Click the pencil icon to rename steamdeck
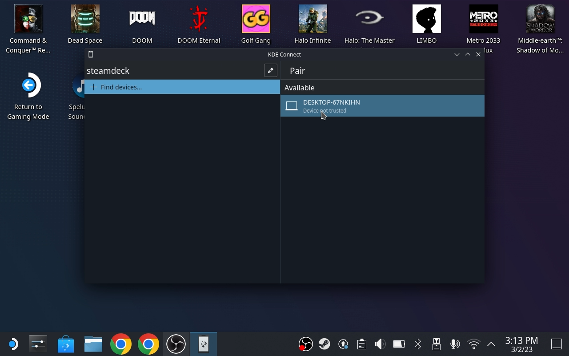569x356 pixels. [x=271, y=71]
